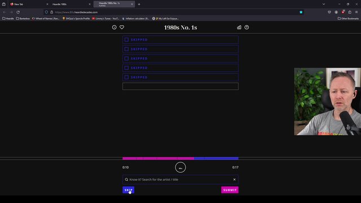
Task: Click the fourth SKIPPED row checkbox
Action: (126, 68)
